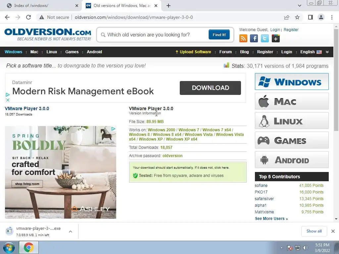Viewport: 339px width, 254px height.
Task: Click the large Games category button
Action: pyautogui.click(x=292, y=140)
